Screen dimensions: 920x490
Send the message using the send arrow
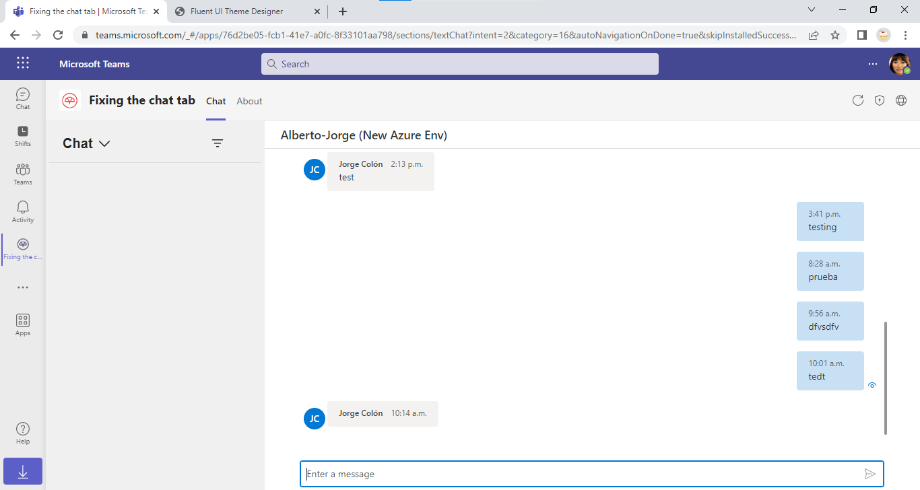click(870, 473)
